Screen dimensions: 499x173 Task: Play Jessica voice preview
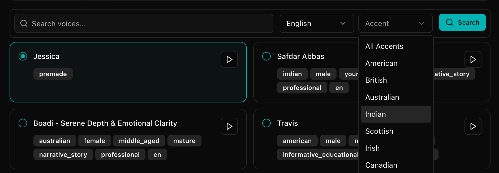point(229,59)
